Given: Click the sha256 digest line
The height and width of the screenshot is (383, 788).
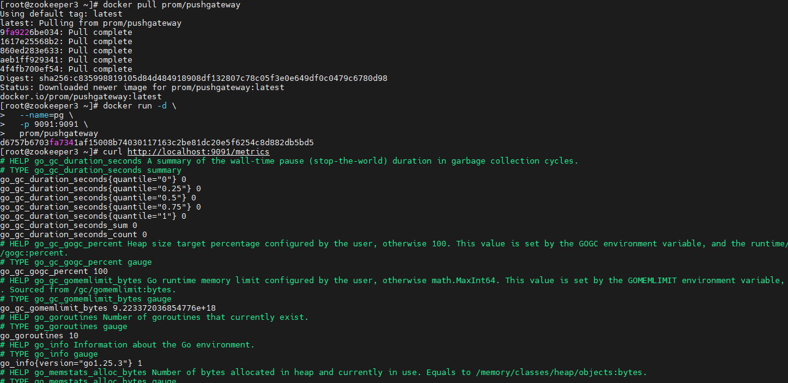Looking at the screenshot, I should 193,78.
